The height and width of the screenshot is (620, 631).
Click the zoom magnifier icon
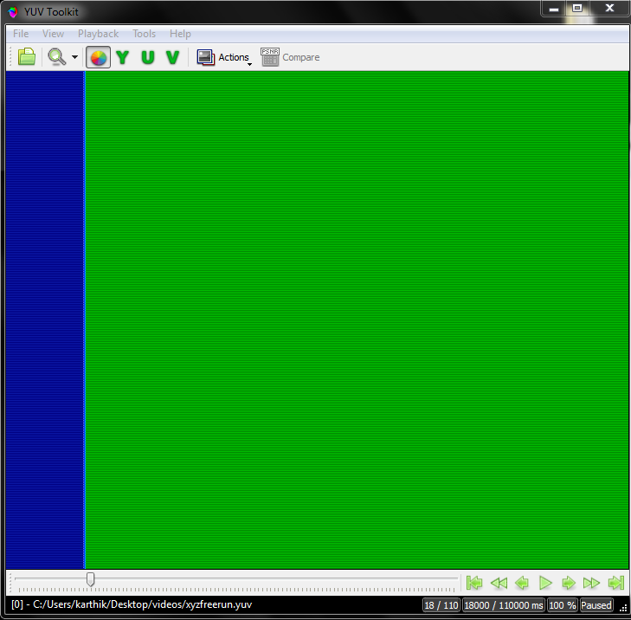[57, 57]
